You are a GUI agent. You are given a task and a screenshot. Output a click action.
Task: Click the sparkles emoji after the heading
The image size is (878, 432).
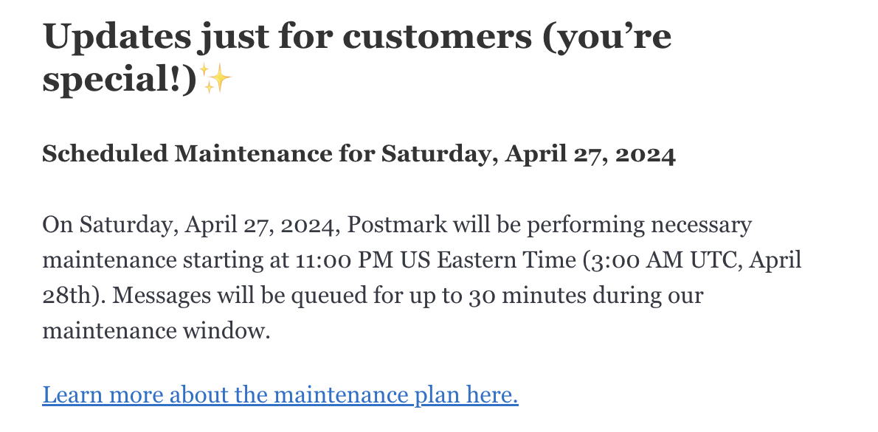coord(216,79)
